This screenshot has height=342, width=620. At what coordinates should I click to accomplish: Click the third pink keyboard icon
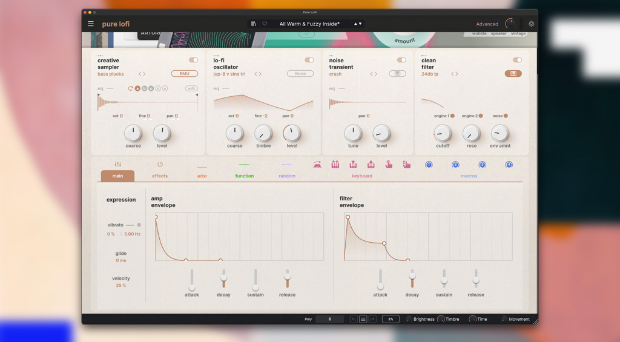coord(353,165)
